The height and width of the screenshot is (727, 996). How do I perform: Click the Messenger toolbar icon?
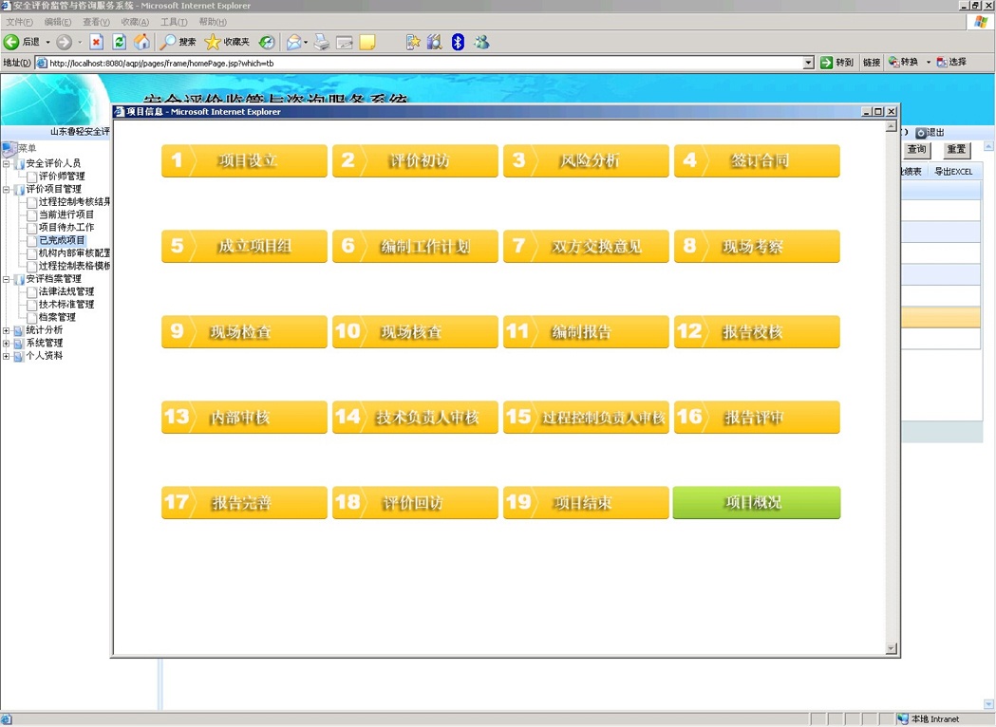[481, 42]
